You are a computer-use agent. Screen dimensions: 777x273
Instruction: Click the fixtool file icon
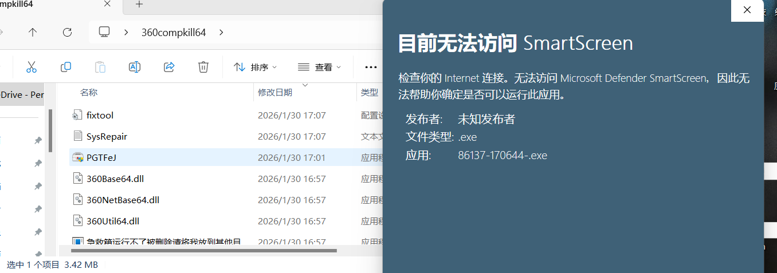click(x=78, y=115)
